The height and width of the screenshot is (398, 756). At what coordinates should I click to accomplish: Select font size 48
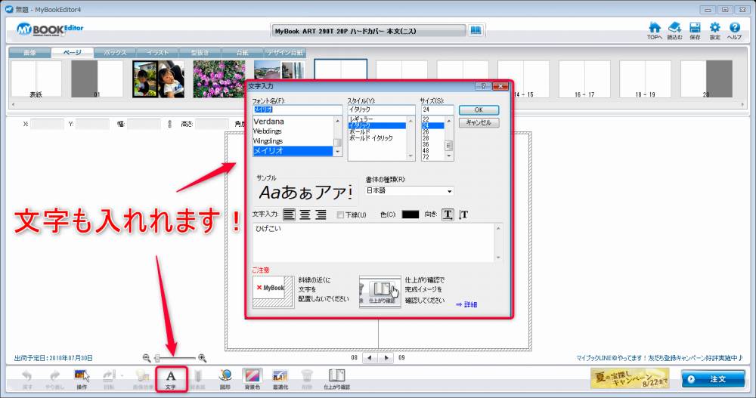coord(426,151)
